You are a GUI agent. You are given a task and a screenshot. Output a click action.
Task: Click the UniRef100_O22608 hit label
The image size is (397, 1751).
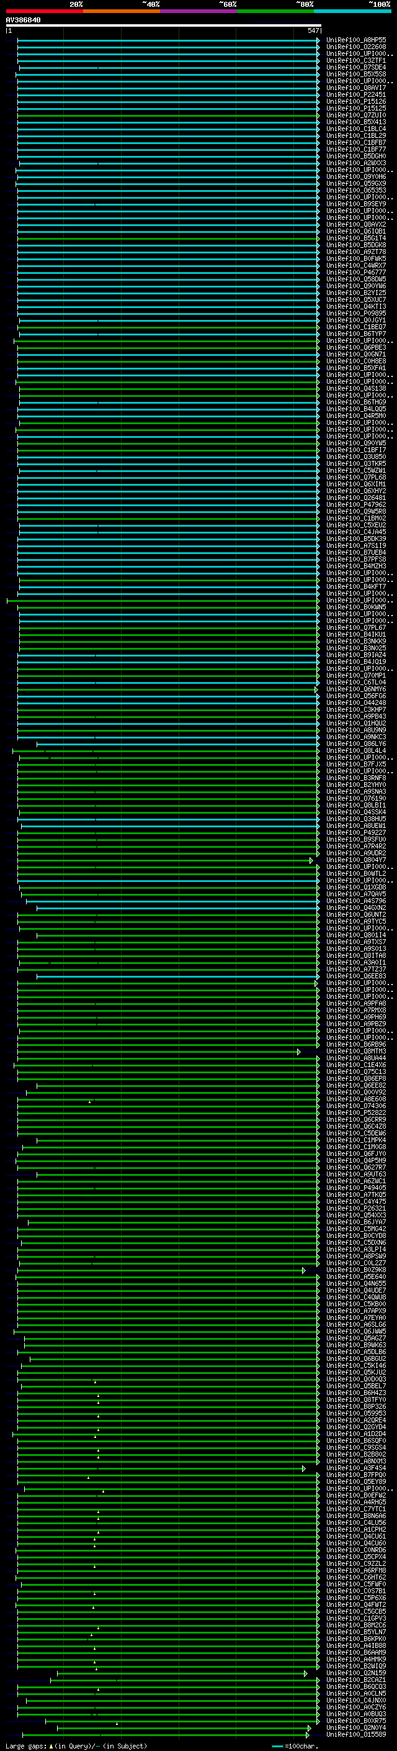click(x=356, y=47)
